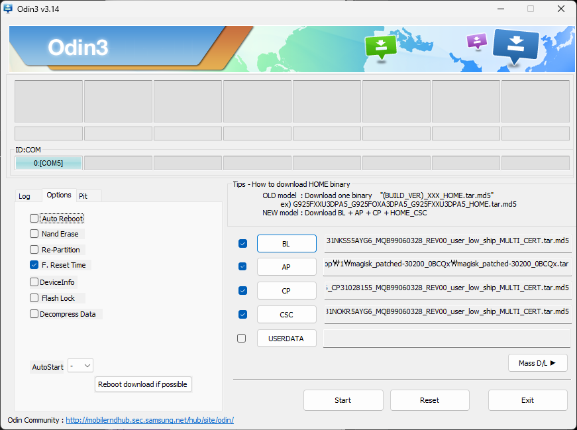The image size is (577, 430).
Task: Open the Odin Community samsung.net link
Action: pos(150,420)
